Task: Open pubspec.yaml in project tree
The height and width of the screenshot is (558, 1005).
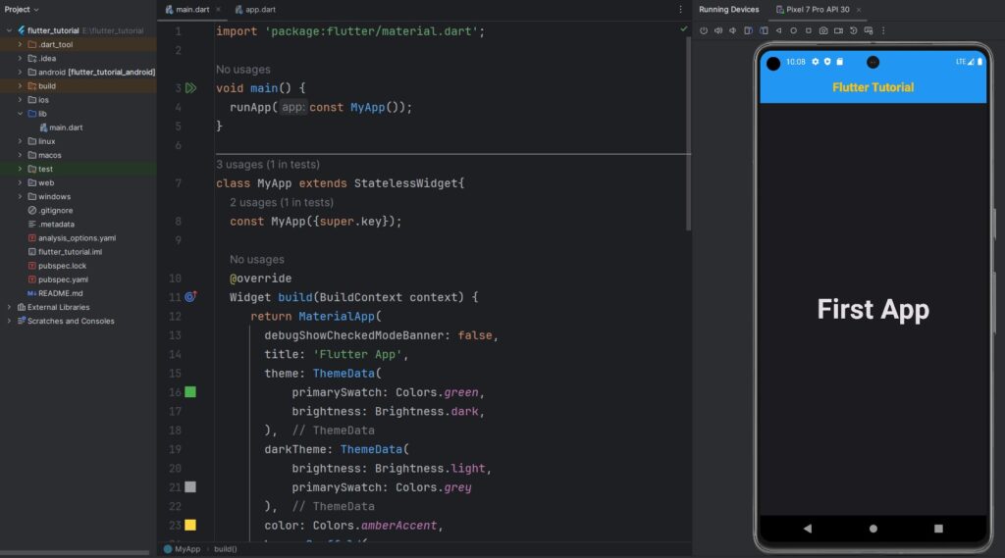Action: point(58,279)
